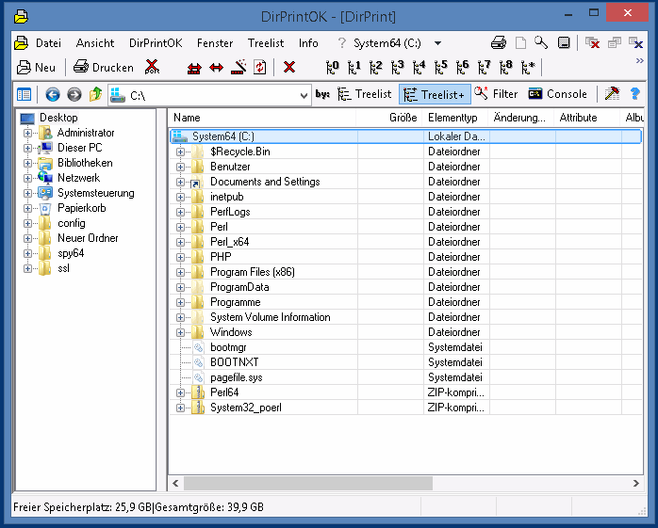Toggle the folder tree panel view icon

click(x=24, y=95)
